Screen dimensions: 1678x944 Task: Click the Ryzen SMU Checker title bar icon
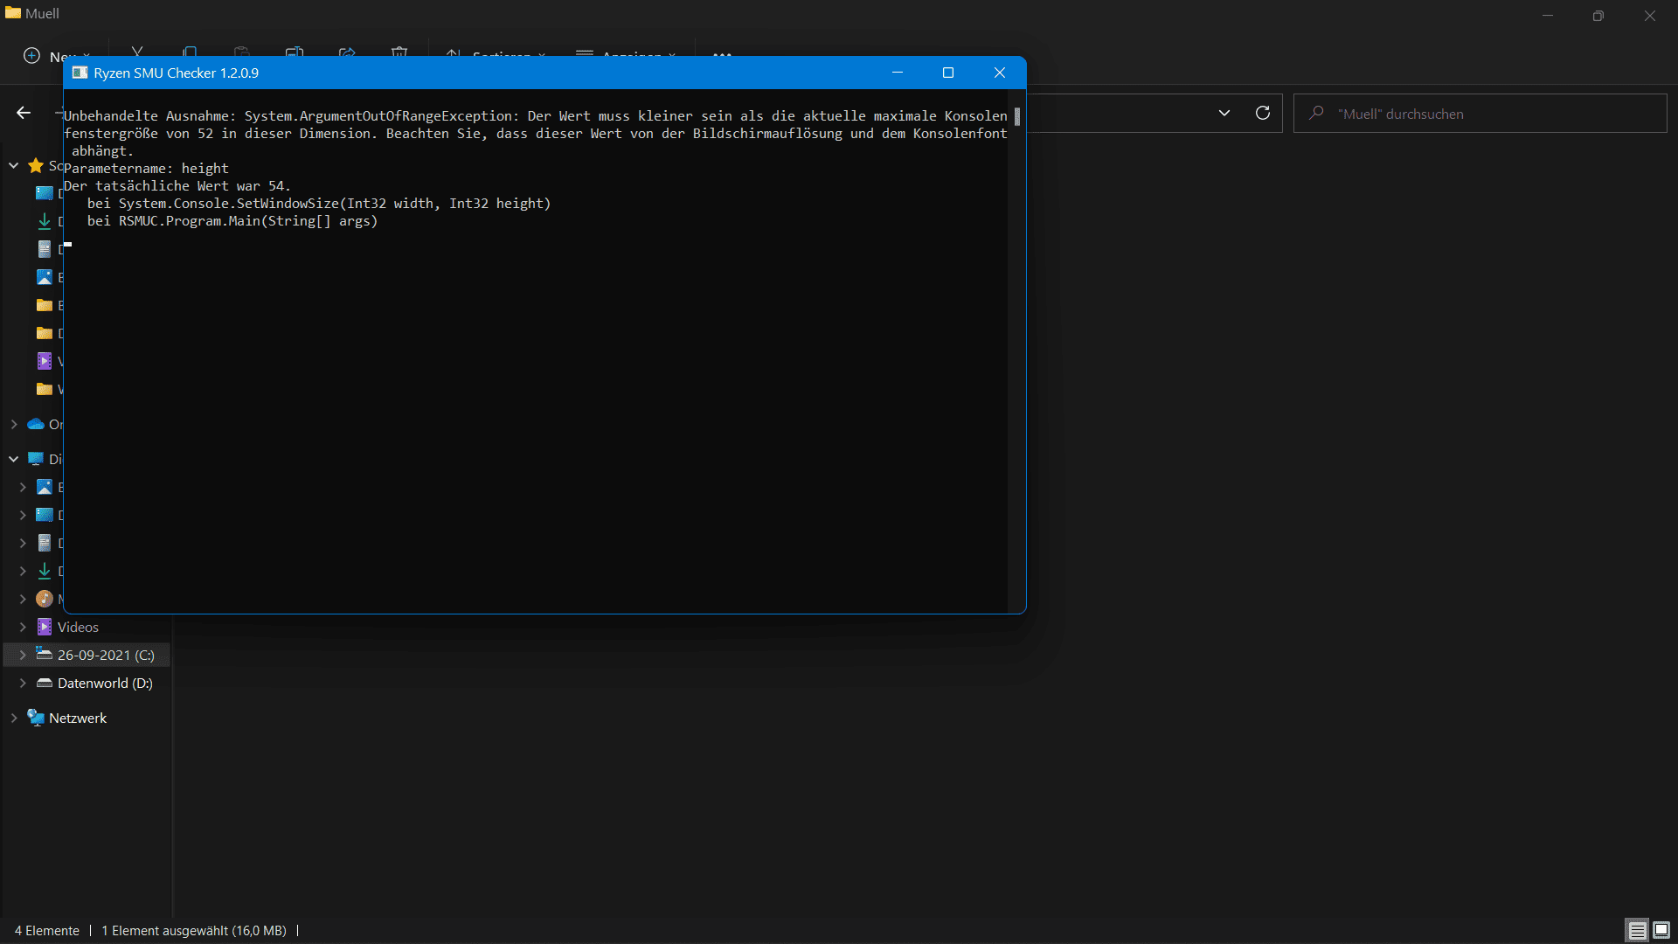[80, 73]
